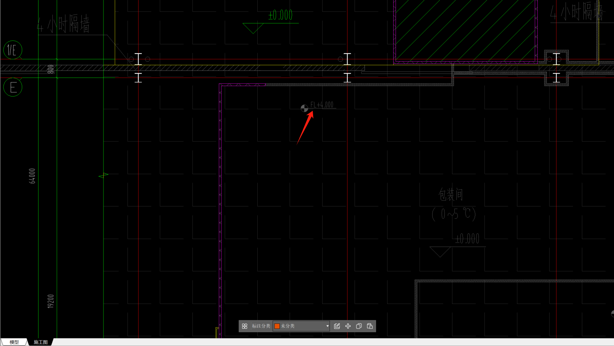Screen dimensions: 614x346
Task: Click the axis bubble labeled only E
Action: pos(13,87)
